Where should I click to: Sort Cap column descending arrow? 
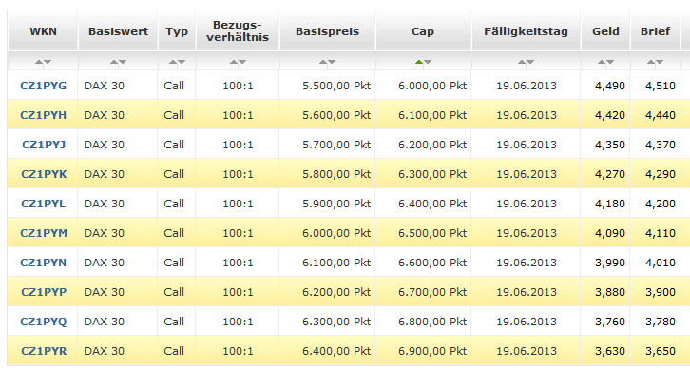(x=428, y=62)
